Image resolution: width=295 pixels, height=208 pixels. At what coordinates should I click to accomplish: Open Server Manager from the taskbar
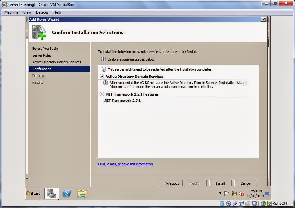[51, 193]
